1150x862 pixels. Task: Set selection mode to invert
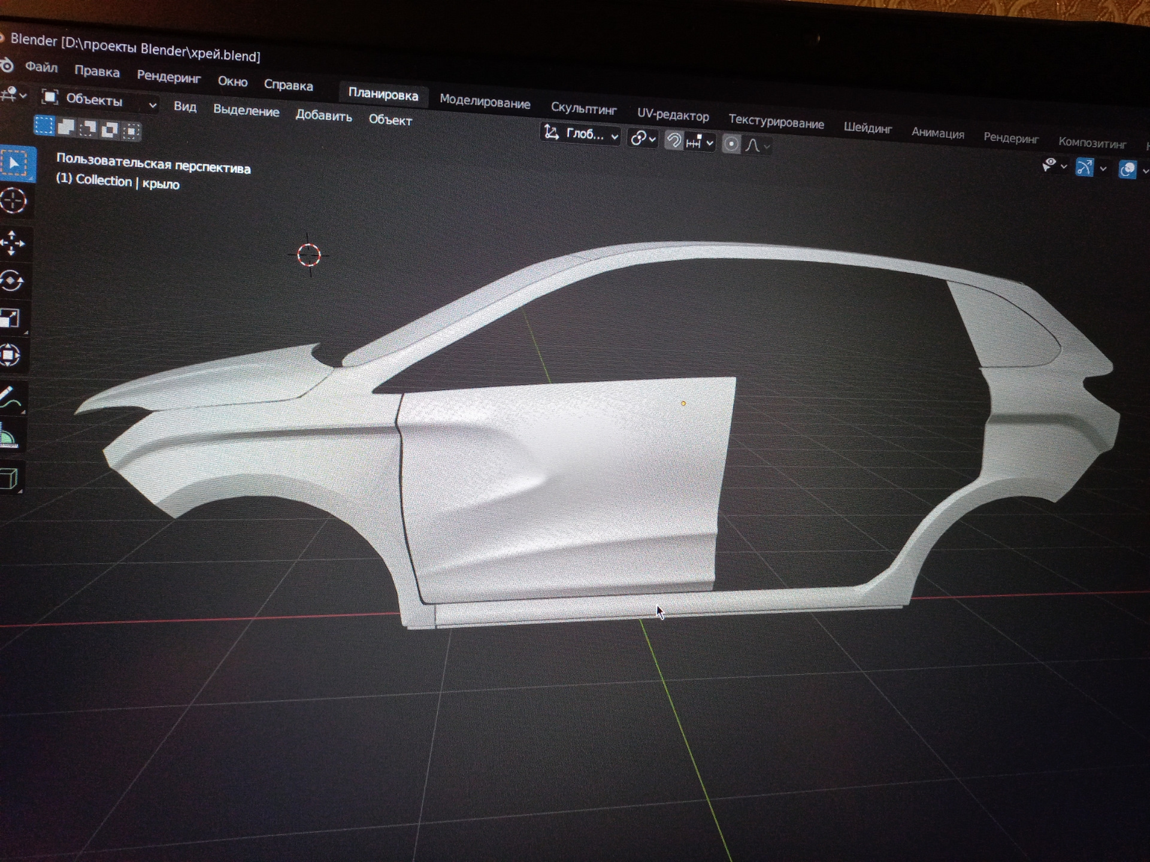[x=110, y=129]
